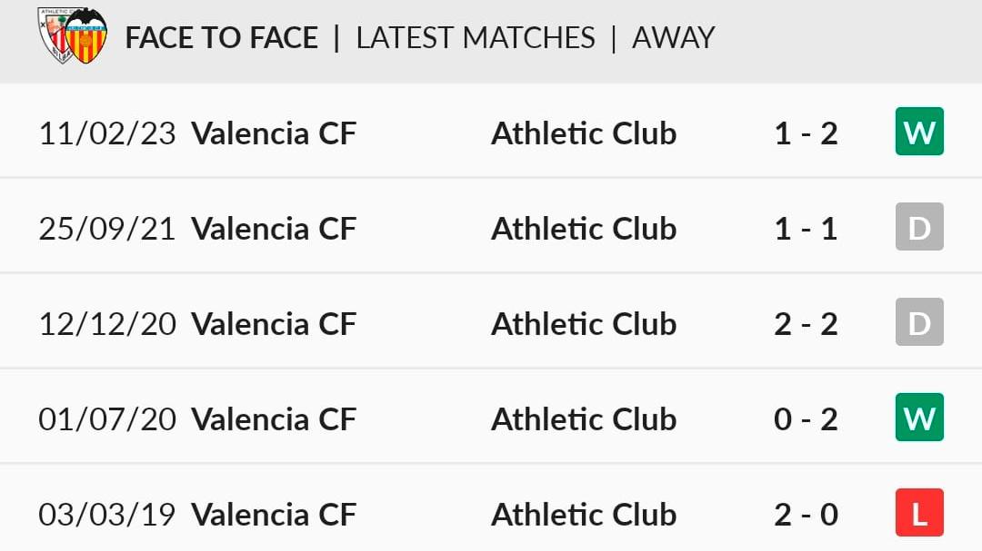Click the 2 - 0 score
The height and width of the screenshot is (551, 982).
pos(806,515)
